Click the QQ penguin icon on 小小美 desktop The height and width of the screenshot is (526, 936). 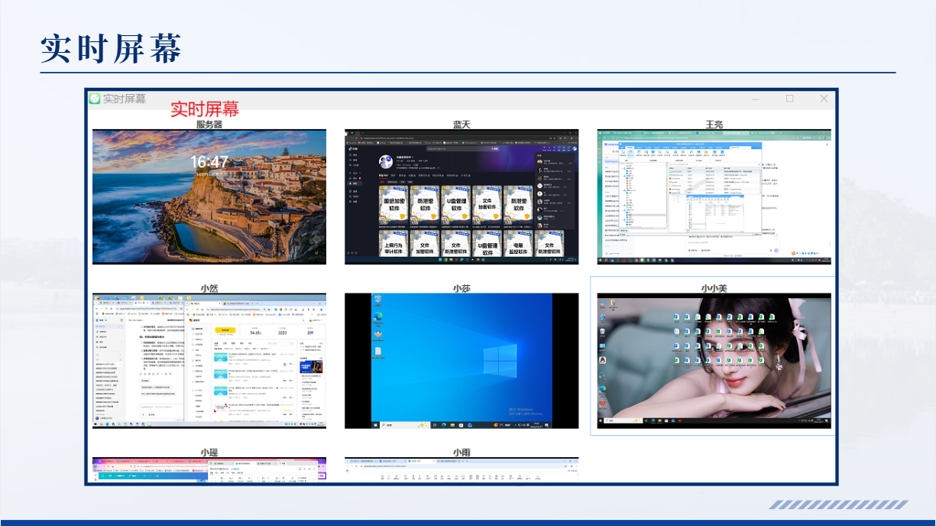click(x=603, y=359)
